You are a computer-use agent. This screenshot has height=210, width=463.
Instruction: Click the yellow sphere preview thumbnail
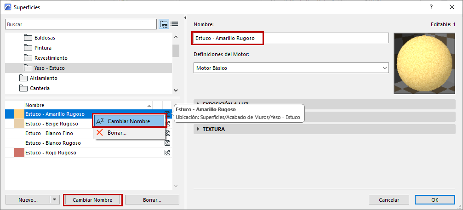click(x=424, y=63)
